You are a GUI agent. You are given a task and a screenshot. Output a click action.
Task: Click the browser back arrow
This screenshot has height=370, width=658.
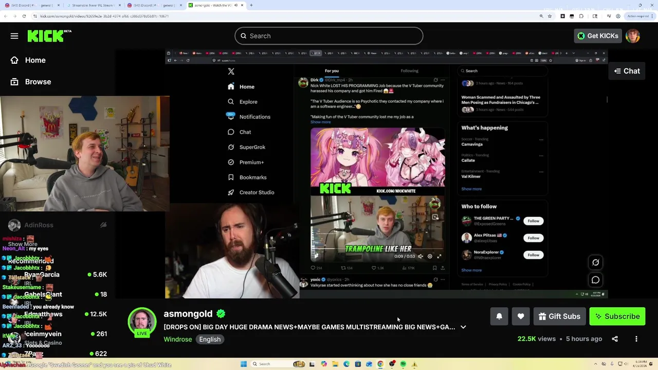5,16
